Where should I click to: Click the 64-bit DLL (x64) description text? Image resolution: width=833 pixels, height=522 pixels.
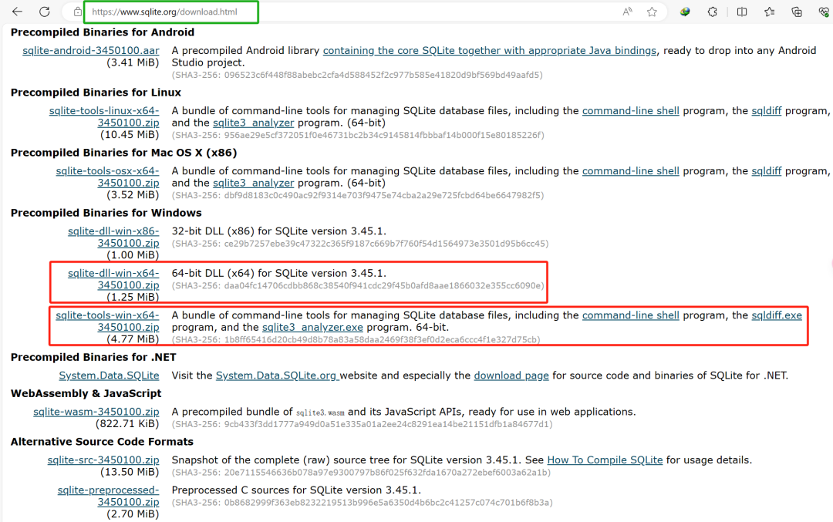(x=279, y=273)
